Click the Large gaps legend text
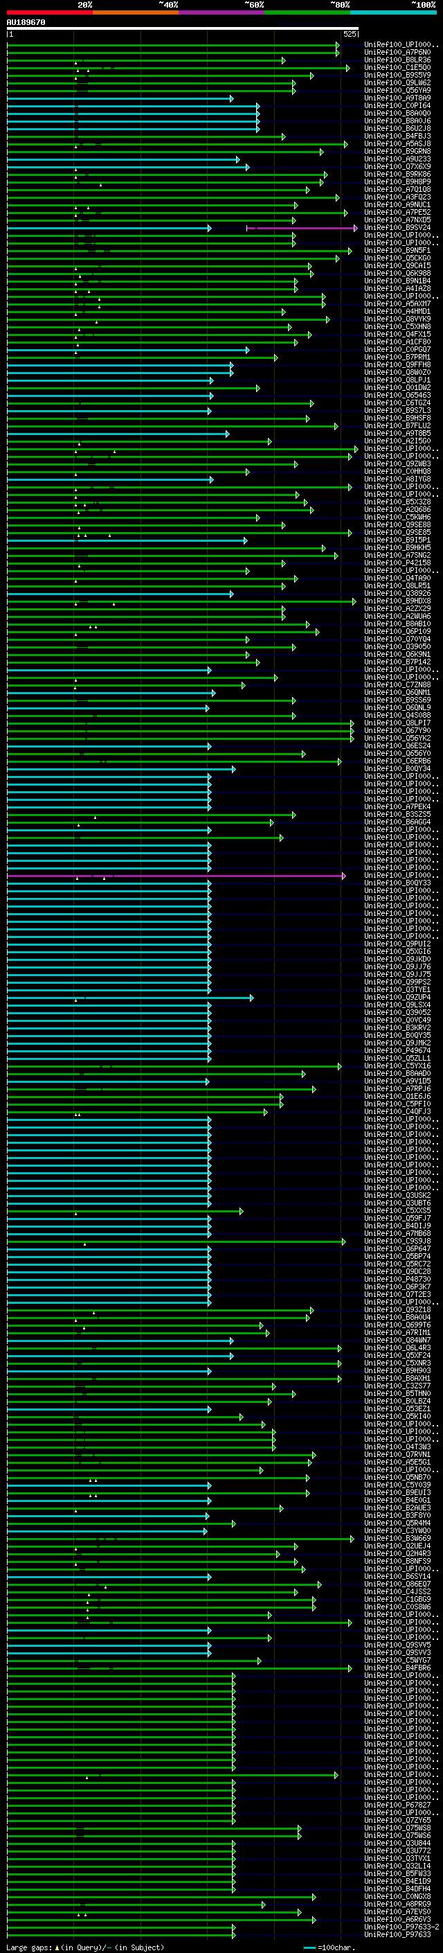Viewport: 443px width, 1953px height. (x=86, y=1947)
